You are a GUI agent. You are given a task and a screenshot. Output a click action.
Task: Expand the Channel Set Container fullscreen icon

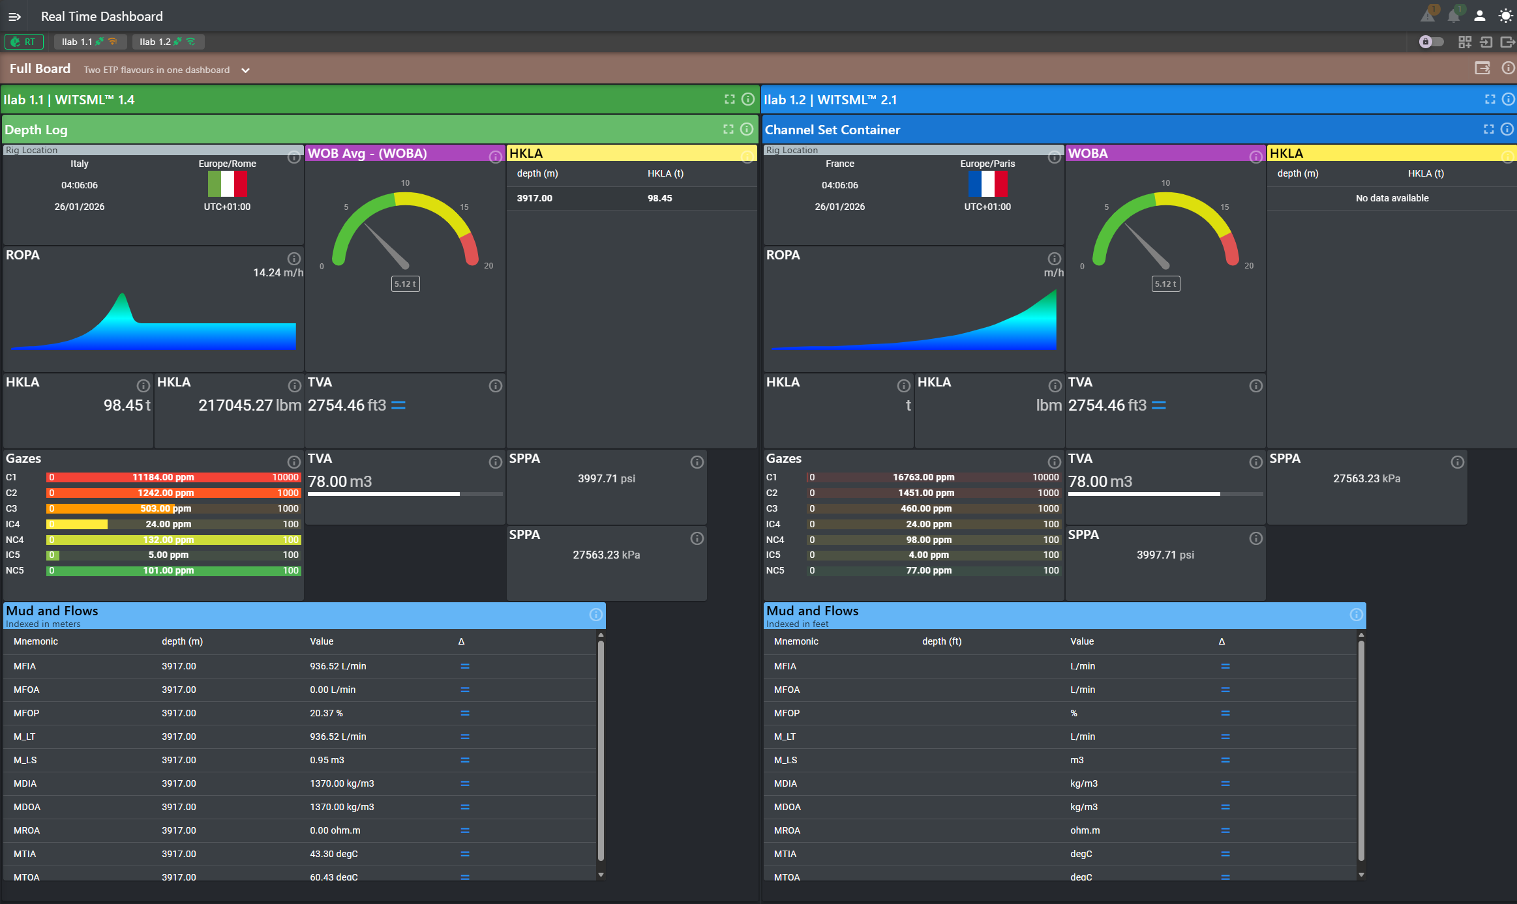[1489, 129]
